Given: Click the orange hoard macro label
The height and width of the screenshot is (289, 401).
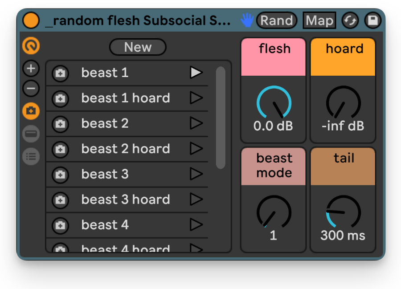Looking at the screenshot, I should point(343,57).
